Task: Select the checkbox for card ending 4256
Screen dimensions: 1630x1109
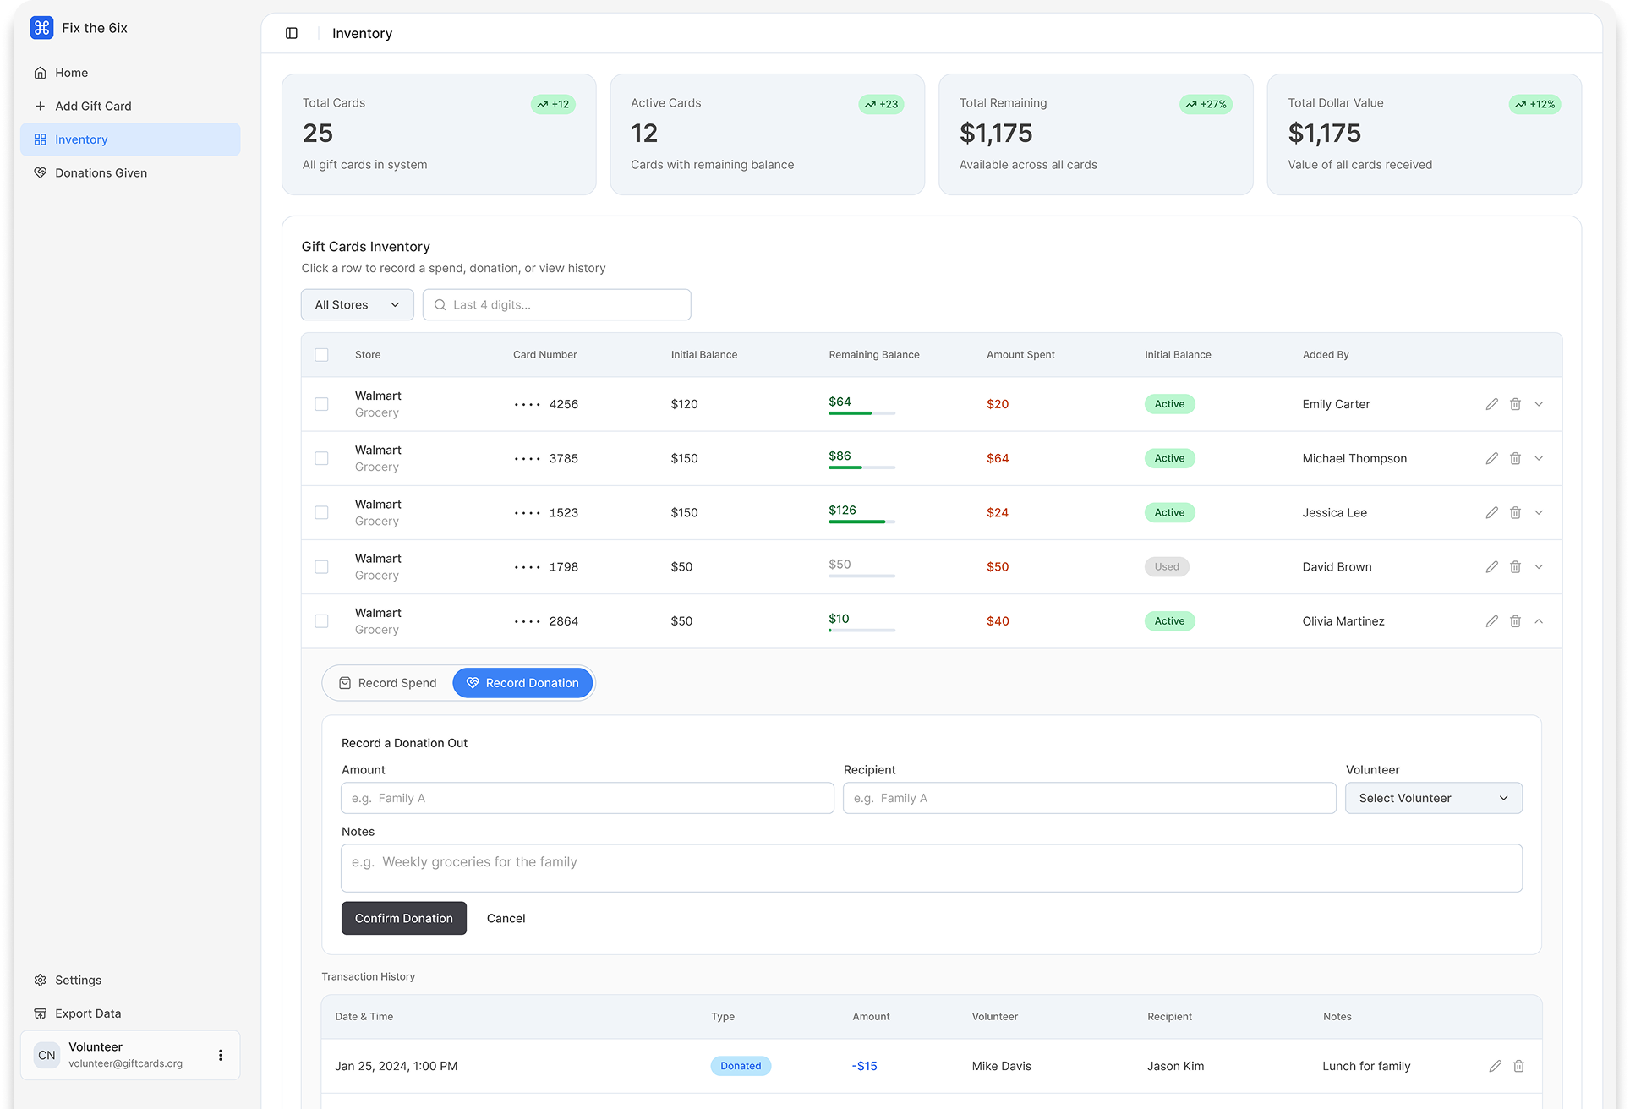Action: pos(321,404)
